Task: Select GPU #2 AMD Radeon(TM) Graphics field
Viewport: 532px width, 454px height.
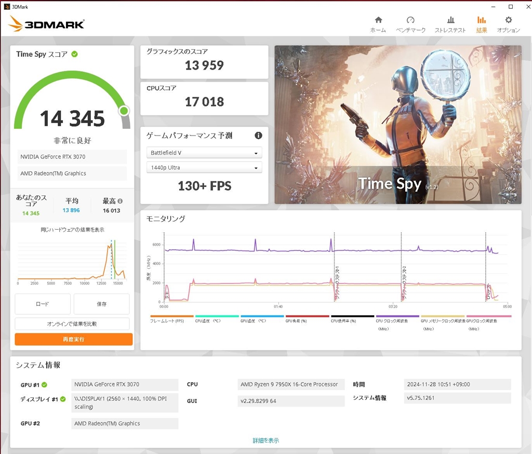Action: tap(125, 423)
